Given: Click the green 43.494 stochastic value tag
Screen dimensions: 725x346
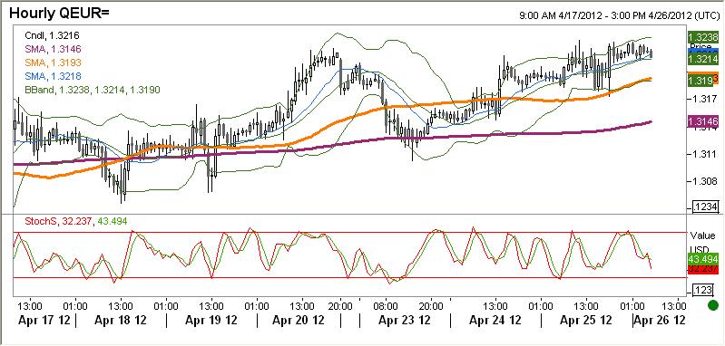Looking at the screenshot, I should [x=703, y=259].
